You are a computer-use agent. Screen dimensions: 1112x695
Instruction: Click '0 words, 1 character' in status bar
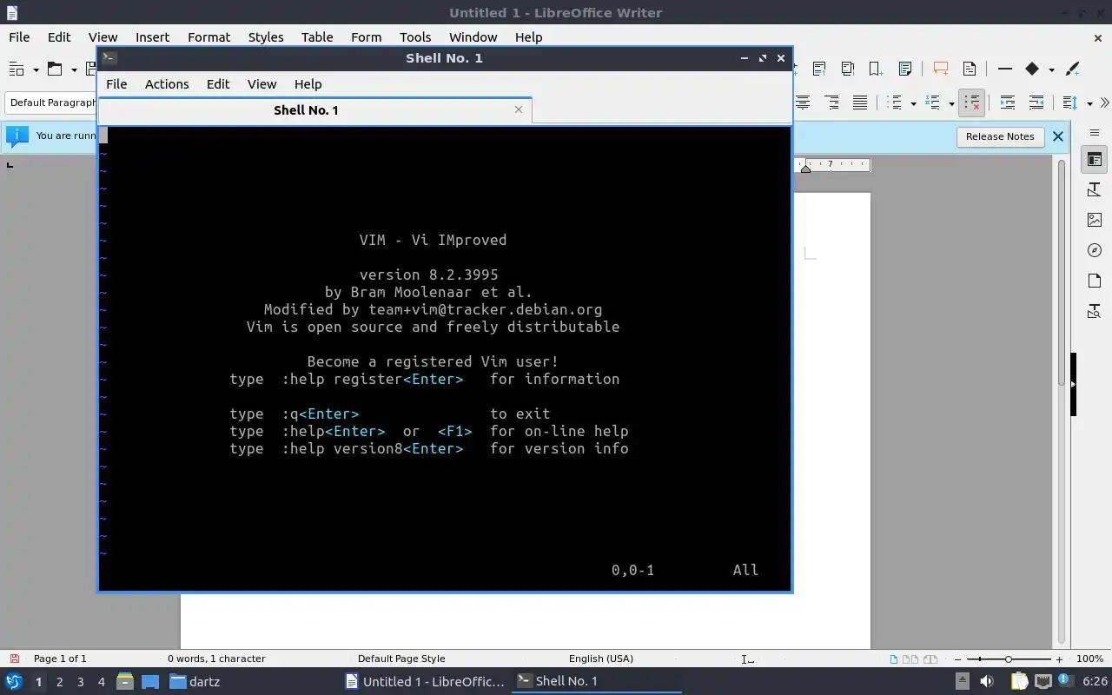pos(216,659)
